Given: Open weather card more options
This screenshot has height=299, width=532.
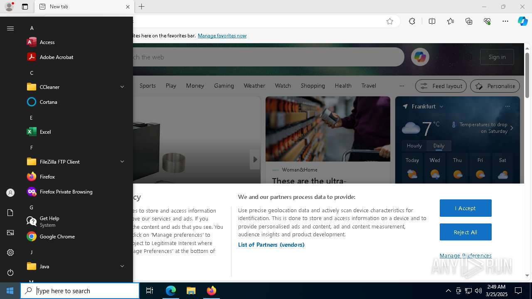Looking at the screenshot, I should click(507, 106).
